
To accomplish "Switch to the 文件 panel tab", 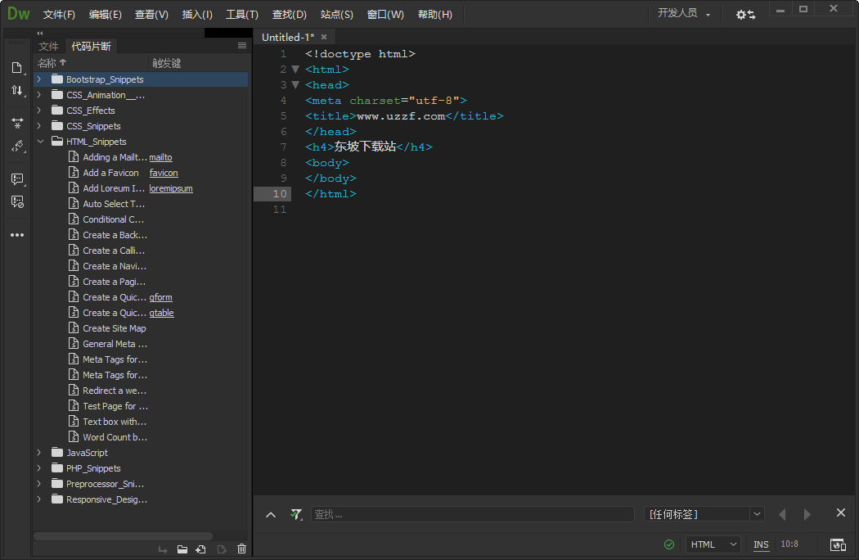I will [x=48, y=46].
